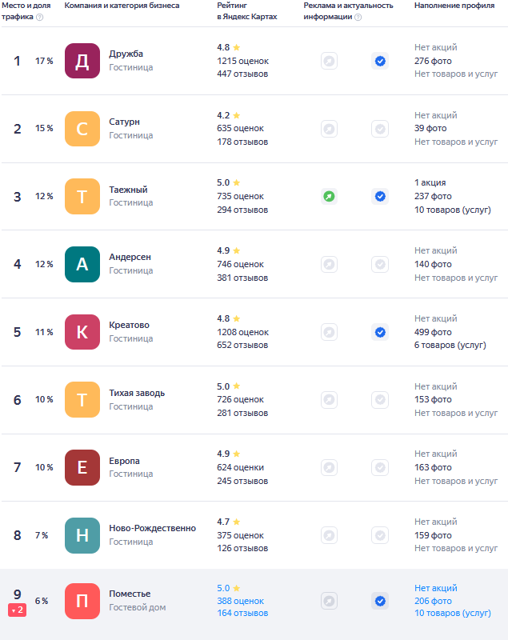Open the teal Андерсен logo tile
508x640 pixels.
[82, 264]
